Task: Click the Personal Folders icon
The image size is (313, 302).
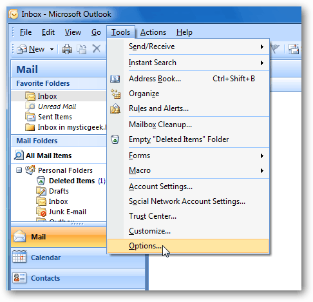Action: pyautogui.click(x=30, y=170)
